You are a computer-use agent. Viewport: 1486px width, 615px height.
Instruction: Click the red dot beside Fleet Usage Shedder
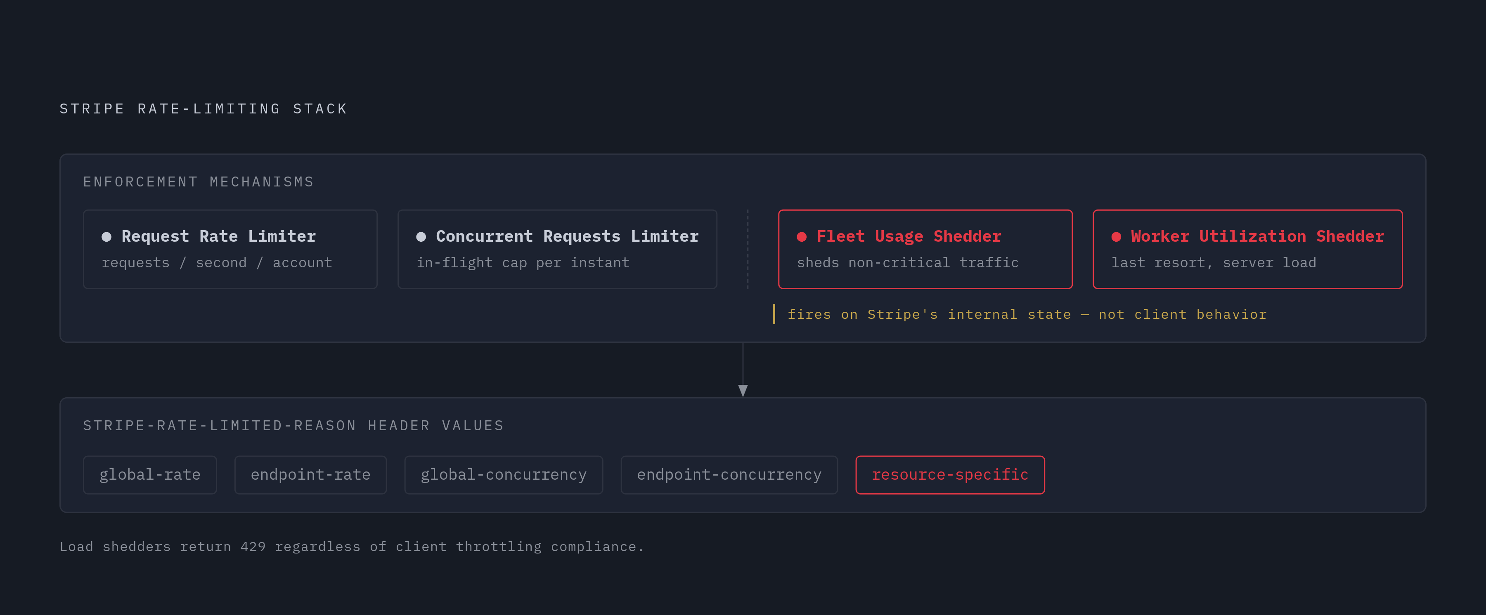801,237
